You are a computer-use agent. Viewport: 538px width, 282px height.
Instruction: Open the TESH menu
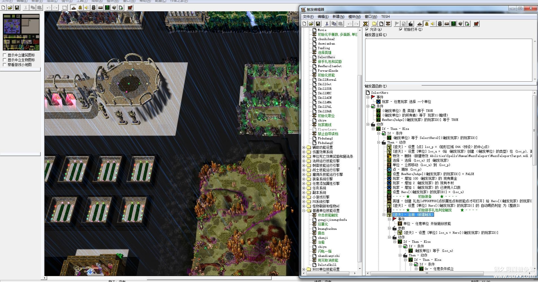click(385, 17)
